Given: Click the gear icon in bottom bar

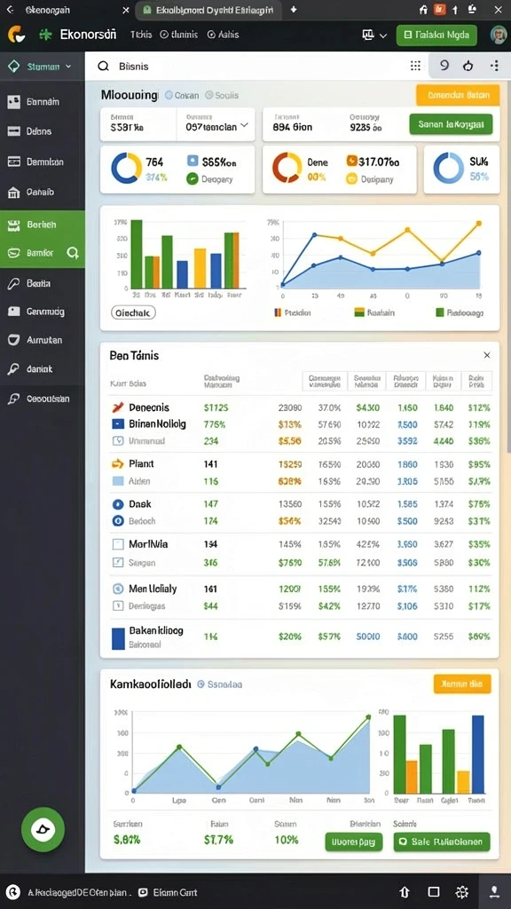Looking at the screenshot, I should coord(461,892).
